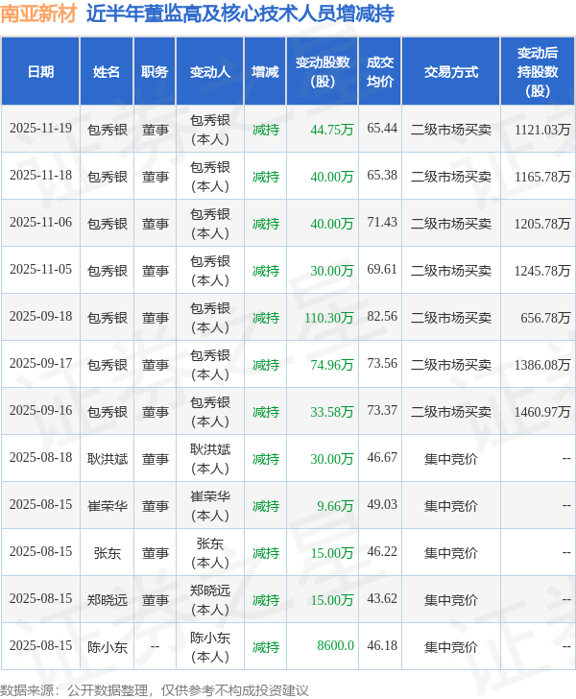
Task: Click average price 71.43
Action: click(382, 223)
